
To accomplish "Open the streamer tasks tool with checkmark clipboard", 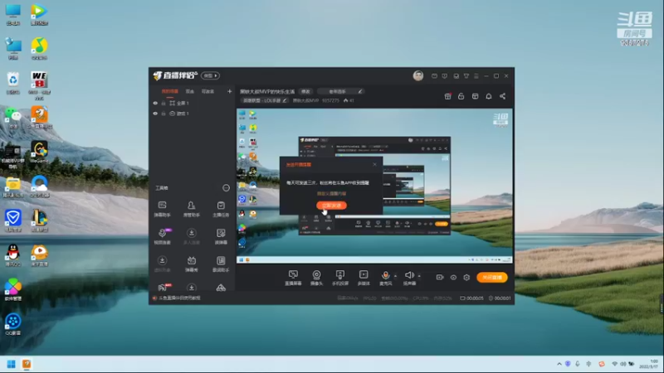I will (221, 209).
